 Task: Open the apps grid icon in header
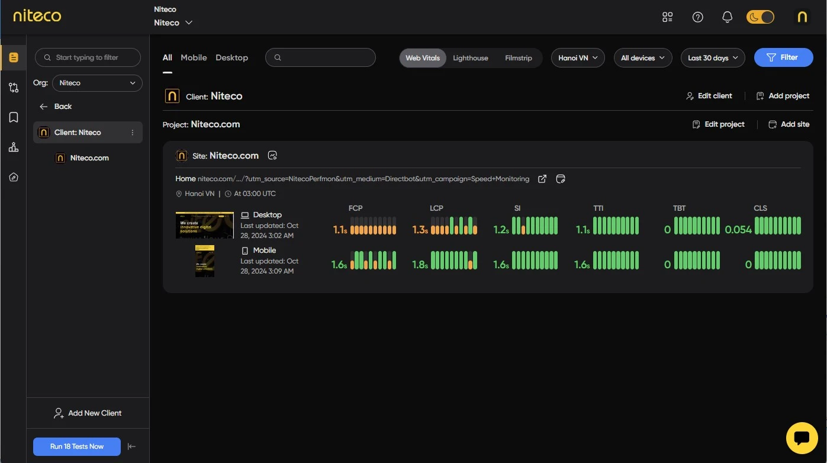[x=668, y=17]
